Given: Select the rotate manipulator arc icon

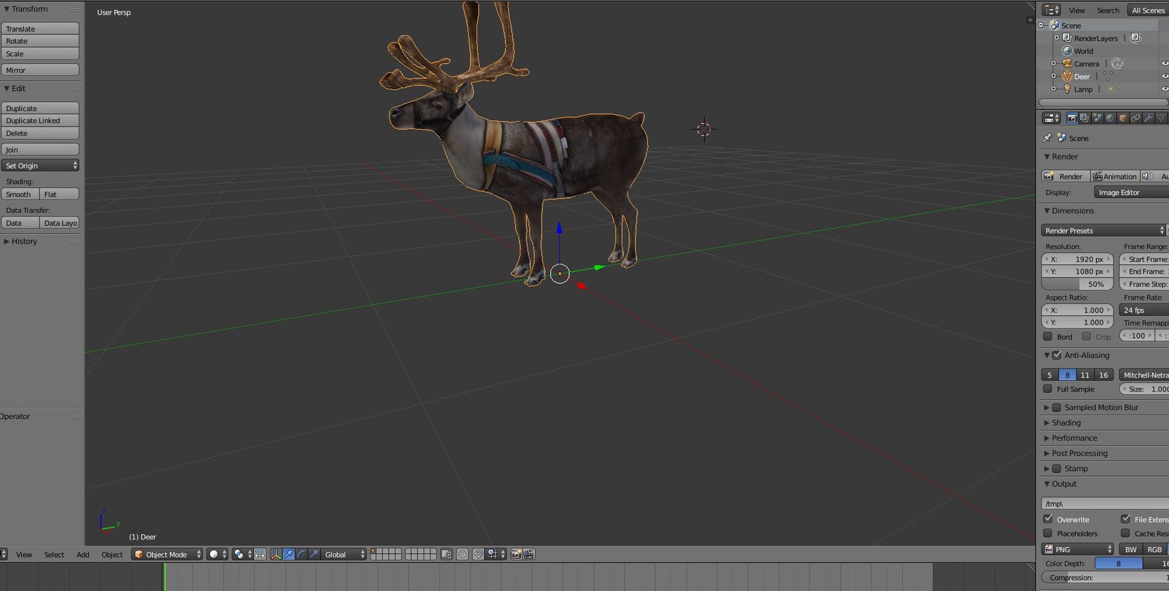Looking at the screenshot, I should [x=301, y=554].
